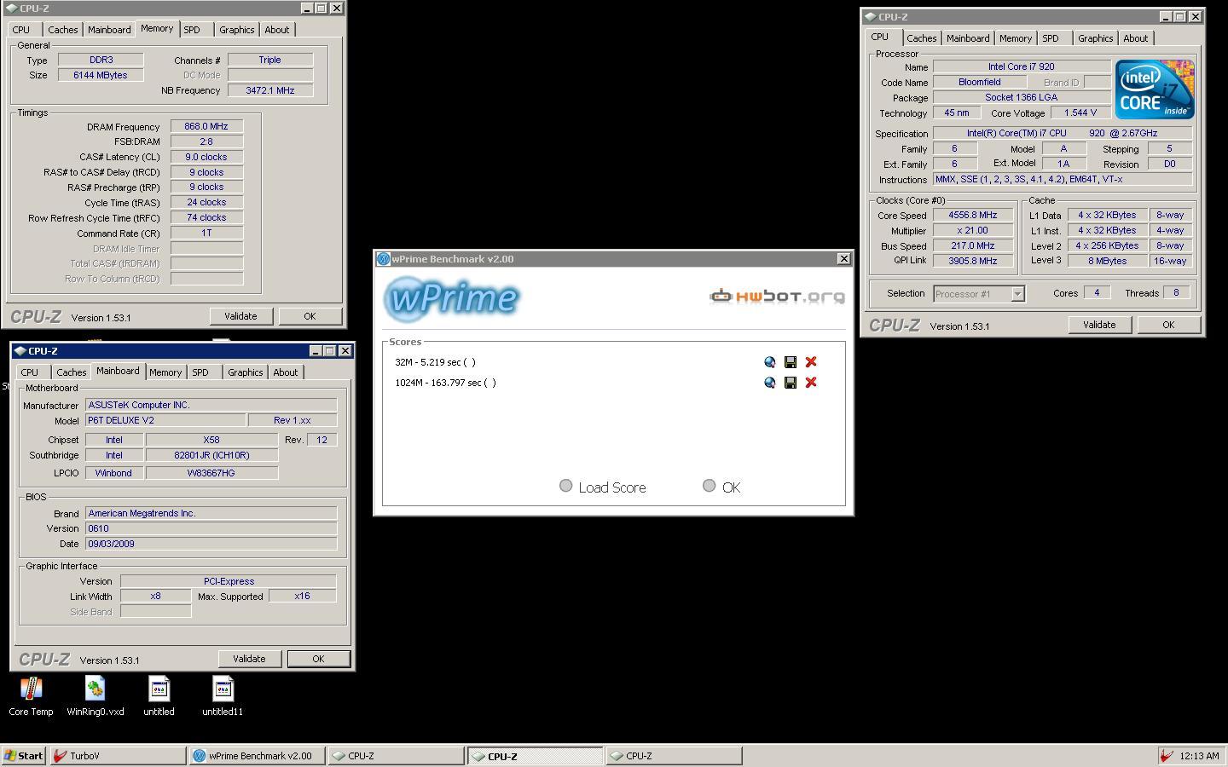
Task: Open CPU tab in Mainboard CPU-Z window
Action: (30, 372)
